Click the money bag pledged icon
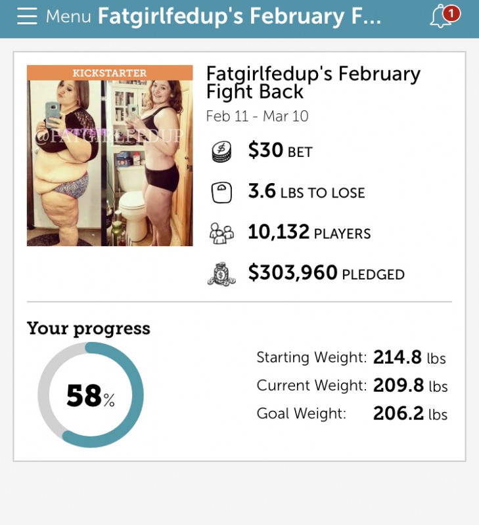Screen dimensions: 479x525 pyautogui.click(x=221, y=273)
